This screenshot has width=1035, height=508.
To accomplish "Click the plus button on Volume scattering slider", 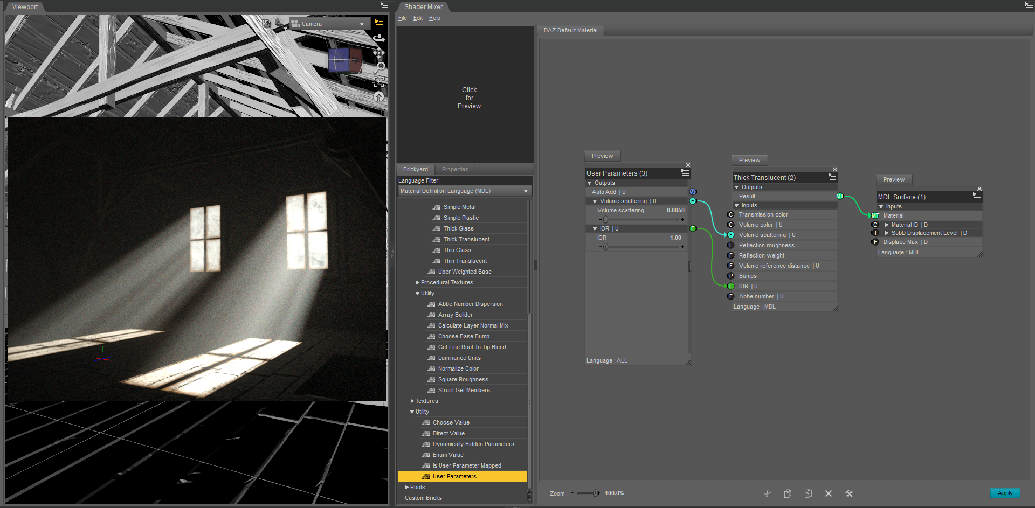I will [x=682, y=219].
